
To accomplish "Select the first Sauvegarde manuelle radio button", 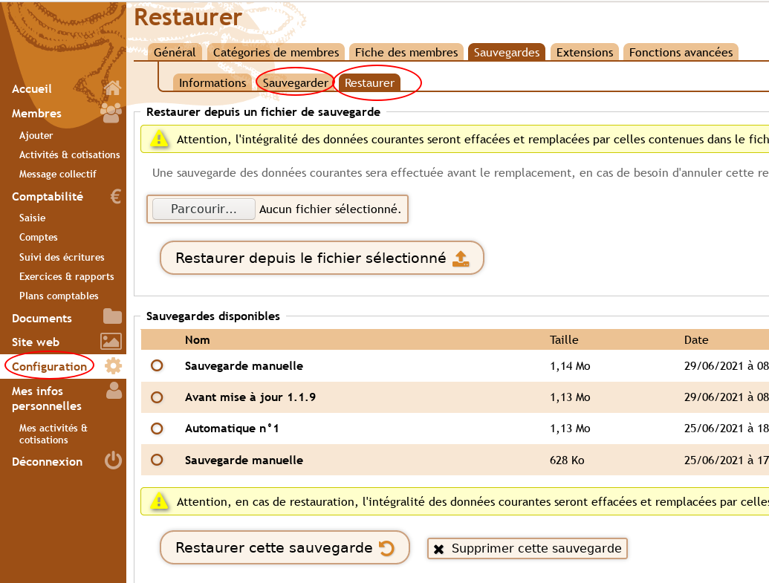I will [157, 366].
